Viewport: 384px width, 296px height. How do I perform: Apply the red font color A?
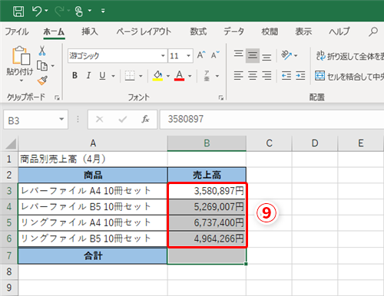[x=179, y=76]
